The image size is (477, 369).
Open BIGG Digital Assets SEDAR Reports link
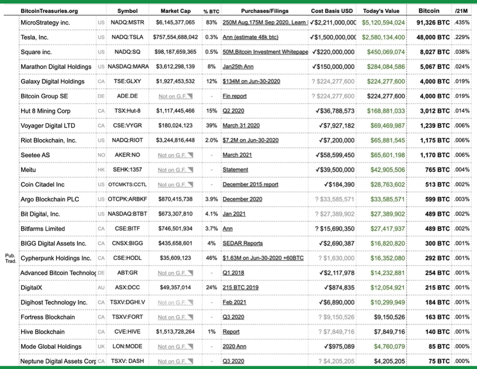click(x=242, y=243)
